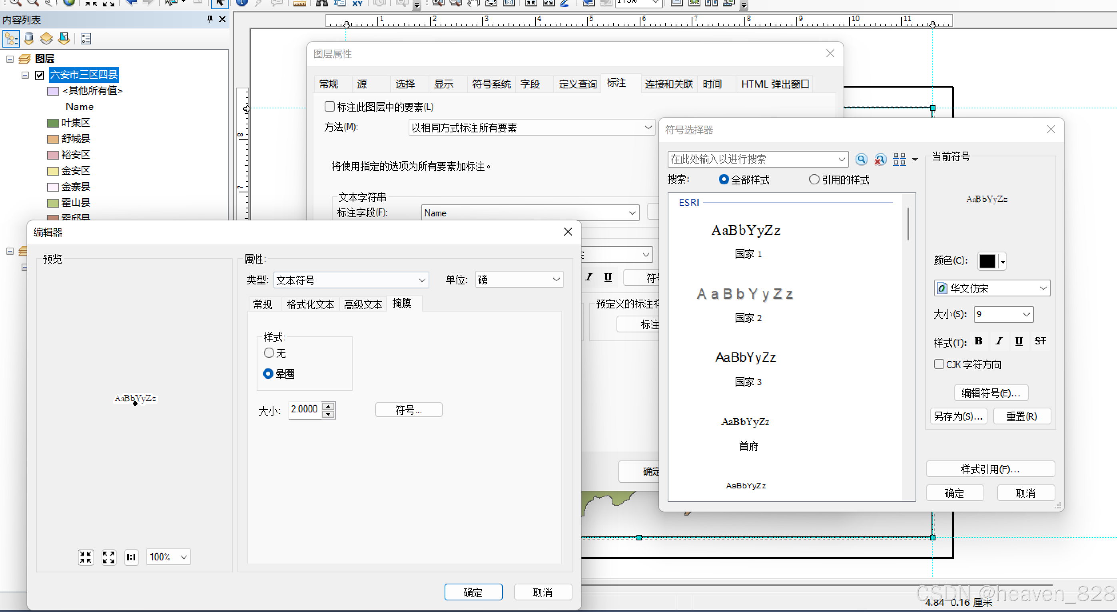The width and height of the screenshot is (1117, 612).
Task: Select the 引用的样式 search radio button
Action: click(814, 179)
